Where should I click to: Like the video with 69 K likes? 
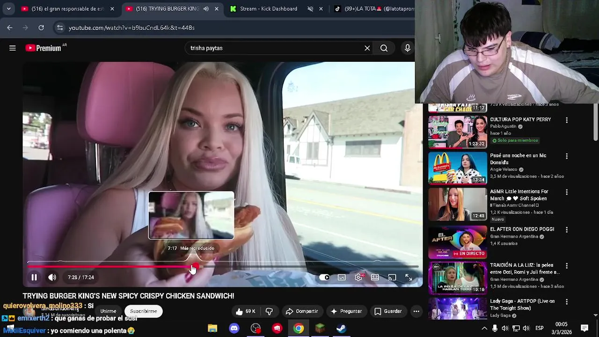pos(246,311)
